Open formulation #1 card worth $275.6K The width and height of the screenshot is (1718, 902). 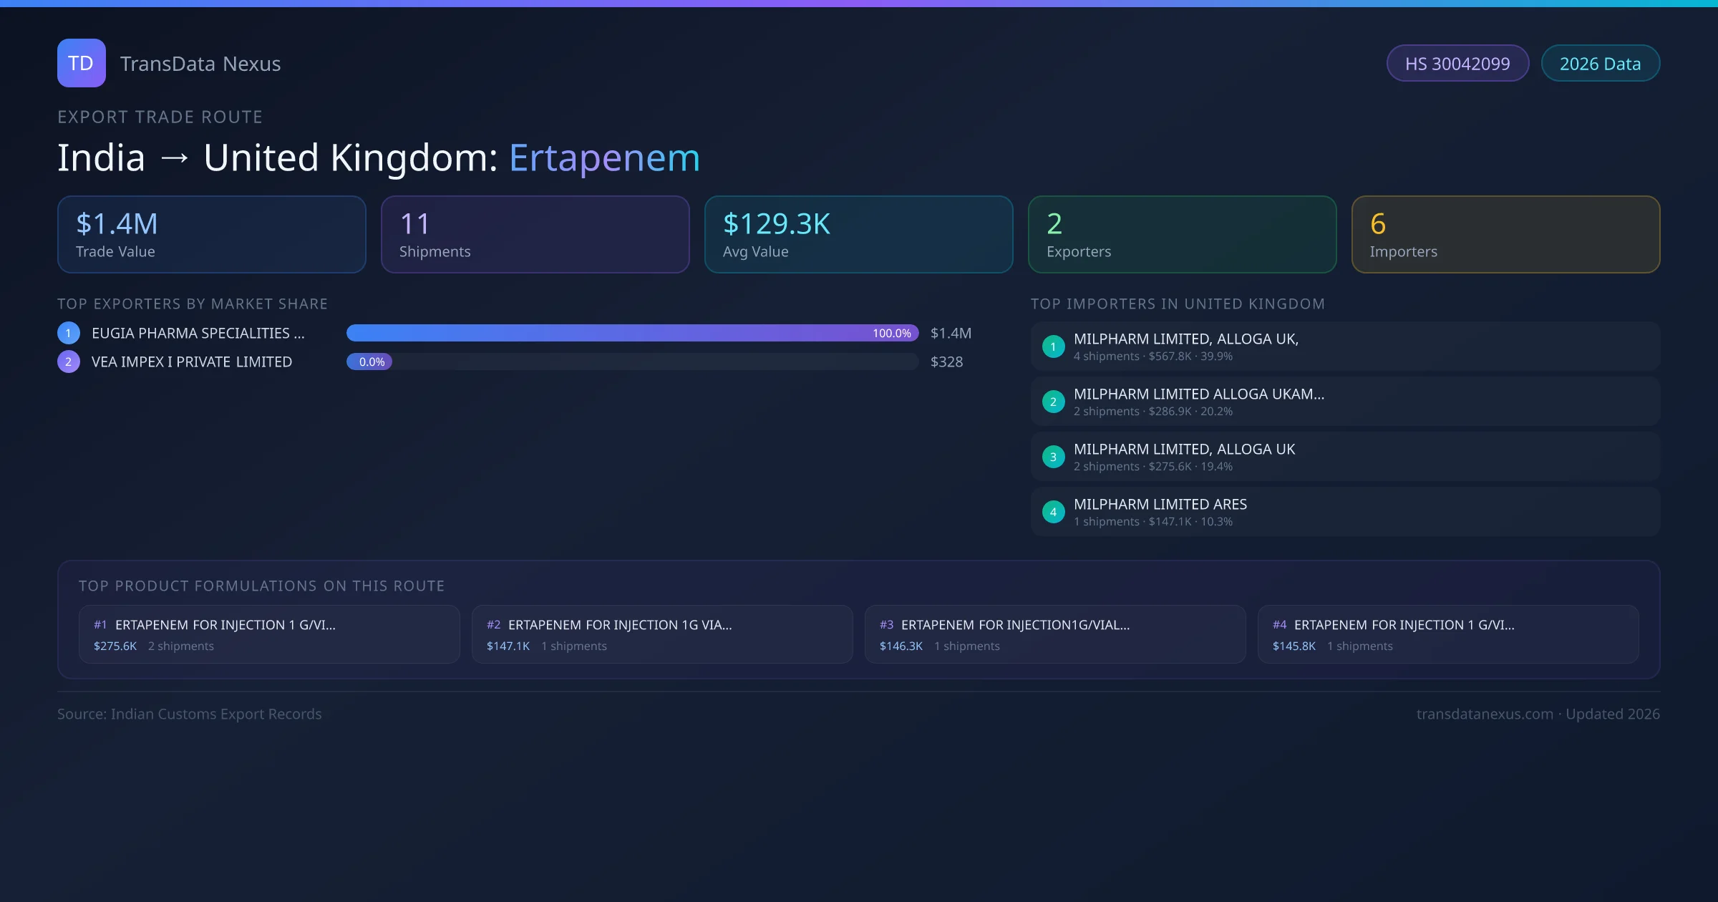point(269,634)
